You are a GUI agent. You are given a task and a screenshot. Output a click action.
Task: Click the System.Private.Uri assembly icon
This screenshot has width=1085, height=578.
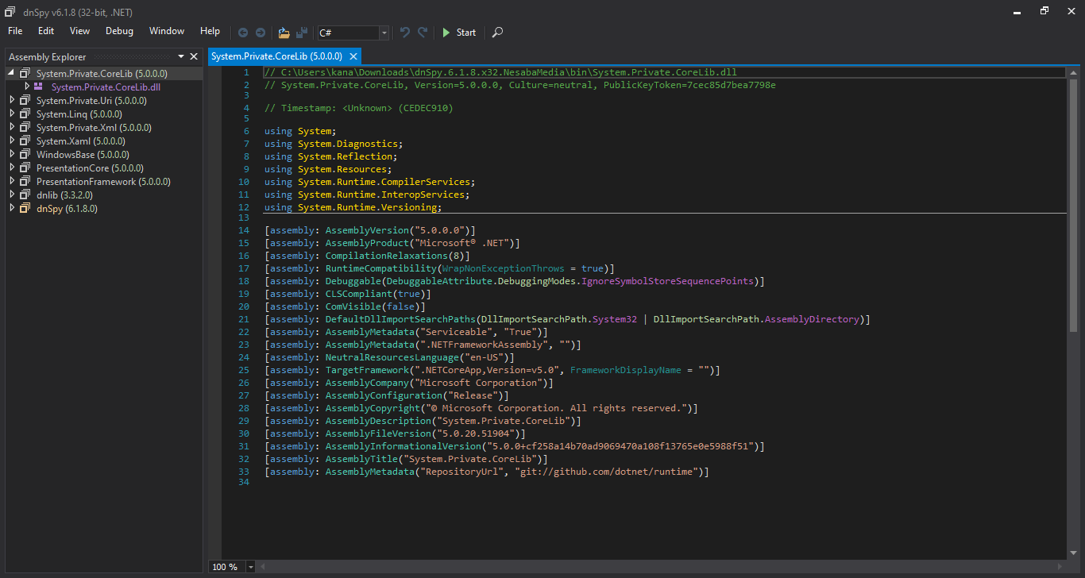(25, 101)
